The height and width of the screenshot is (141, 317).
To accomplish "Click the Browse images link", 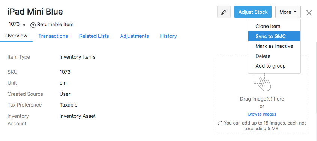I will (262, 114).
